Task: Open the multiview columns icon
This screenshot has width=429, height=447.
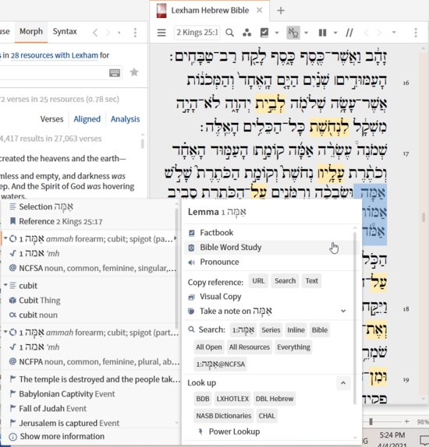Action: 322,33
